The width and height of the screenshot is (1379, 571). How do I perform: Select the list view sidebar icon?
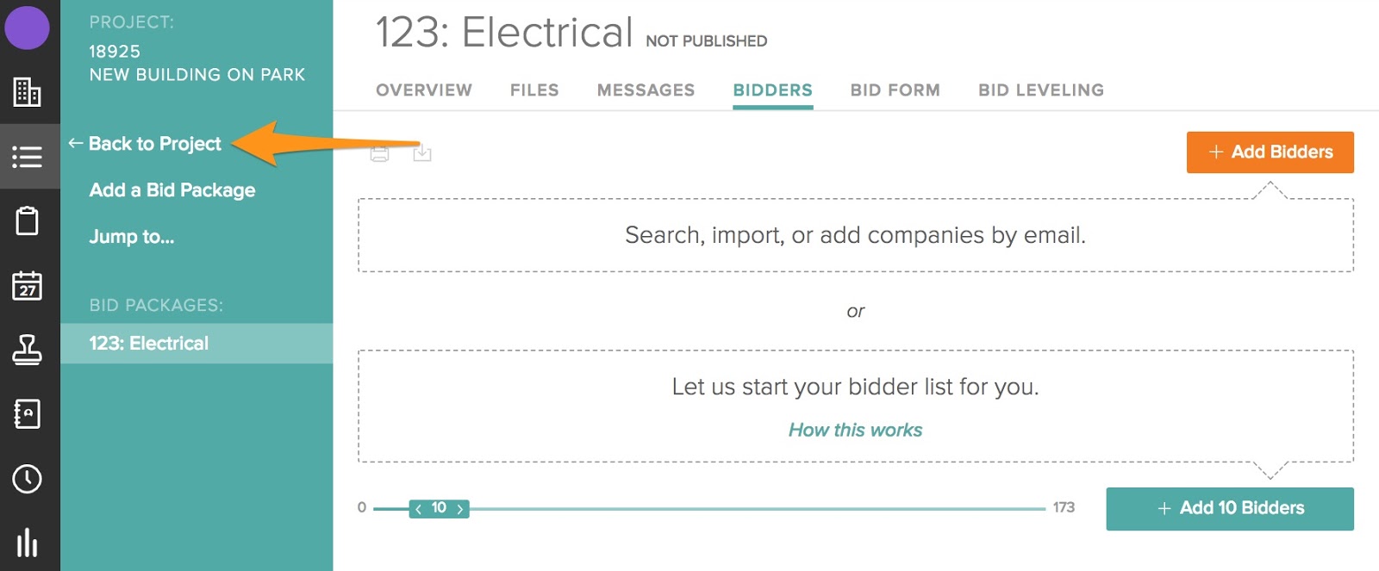[27, 157]
